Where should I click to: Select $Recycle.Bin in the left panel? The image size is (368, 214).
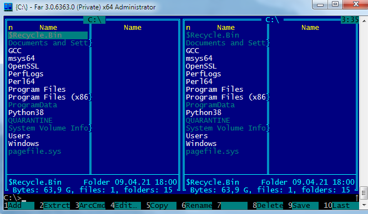click(48, 35)
